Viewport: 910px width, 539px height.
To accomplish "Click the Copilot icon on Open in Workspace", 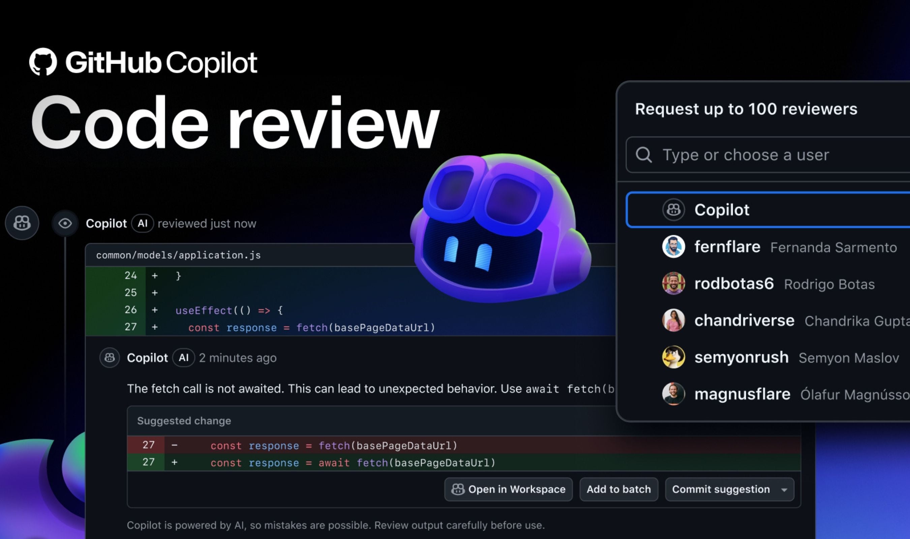I will (458, 489).
